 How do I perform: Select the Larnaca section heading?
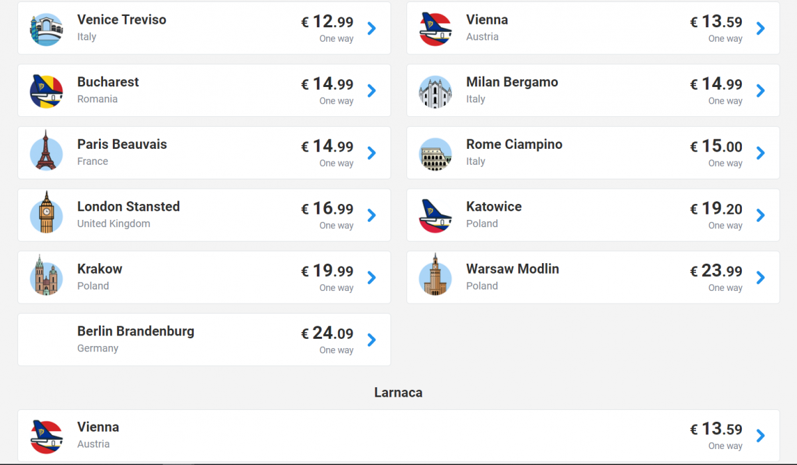coord(398,393)
